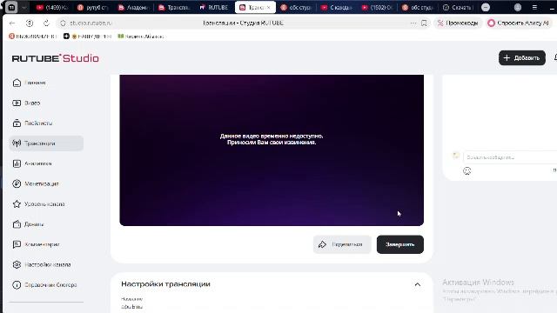This screenshot has width=557, height=313.
Task: Open the Главная (home) sidebar item
Action: (x=29, y=83)
